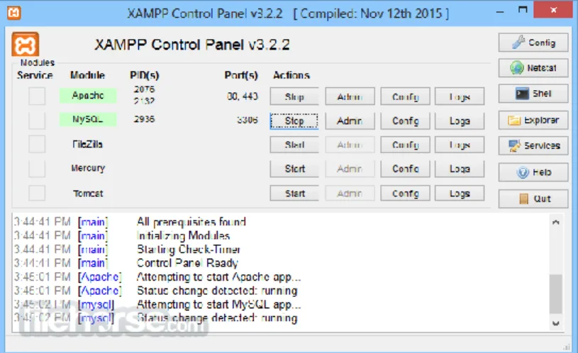Toggle FileZilla service checkbox
Image resolution: width=578 pixels, height=353 pixels.
coord(37,144)
